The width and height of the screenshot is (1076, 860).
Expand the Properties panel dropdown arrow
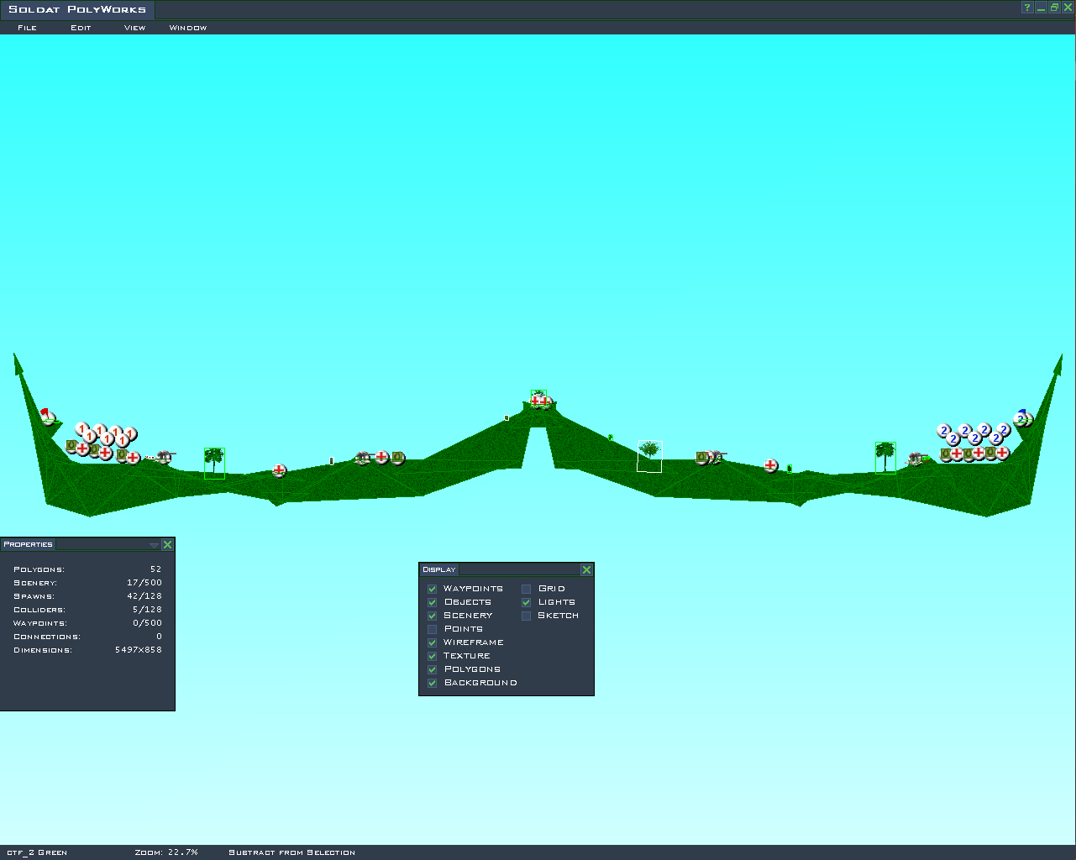coord(154,545)
